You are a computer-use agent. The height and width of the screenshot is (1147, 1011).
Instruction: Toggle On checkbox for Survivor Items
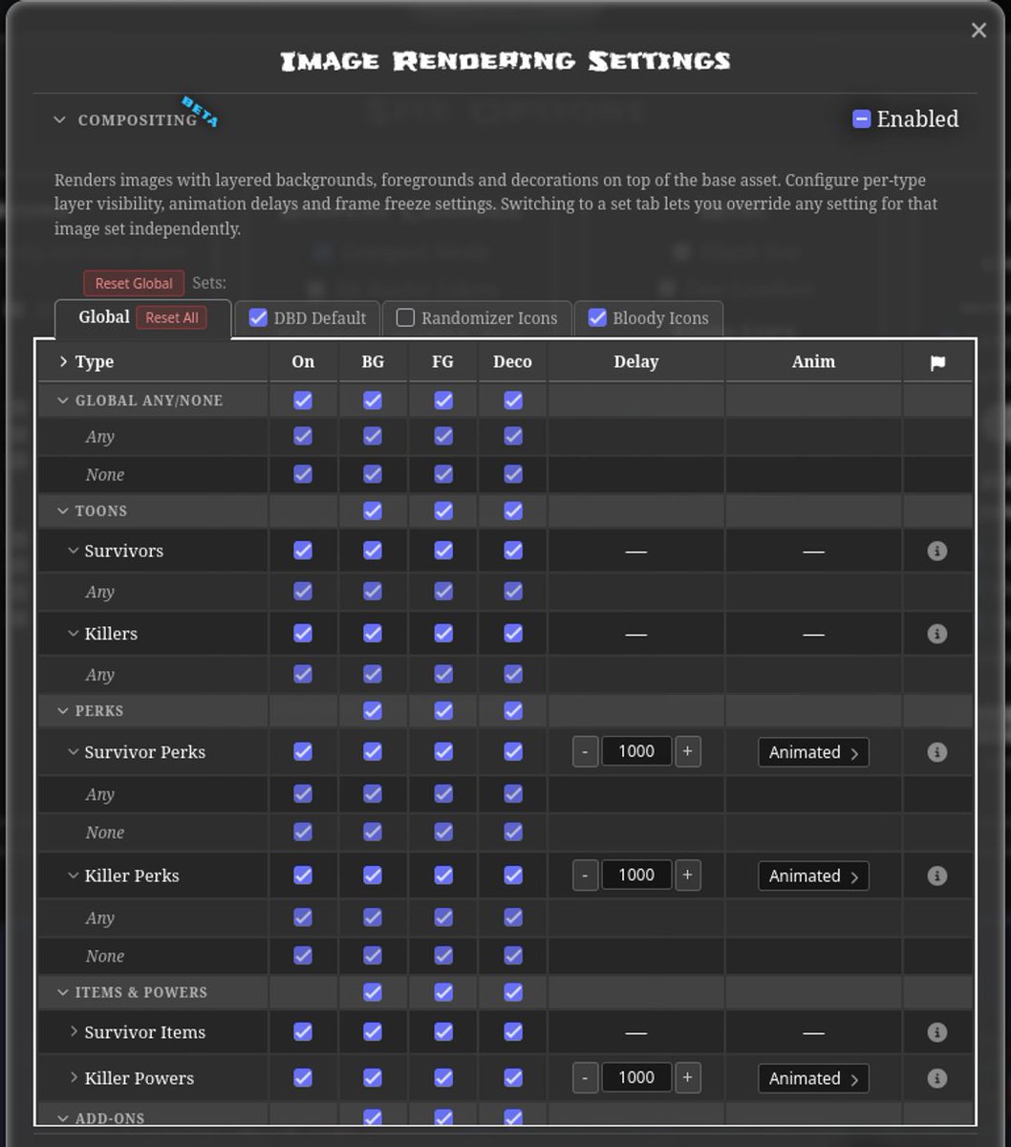click(303, 1032)
